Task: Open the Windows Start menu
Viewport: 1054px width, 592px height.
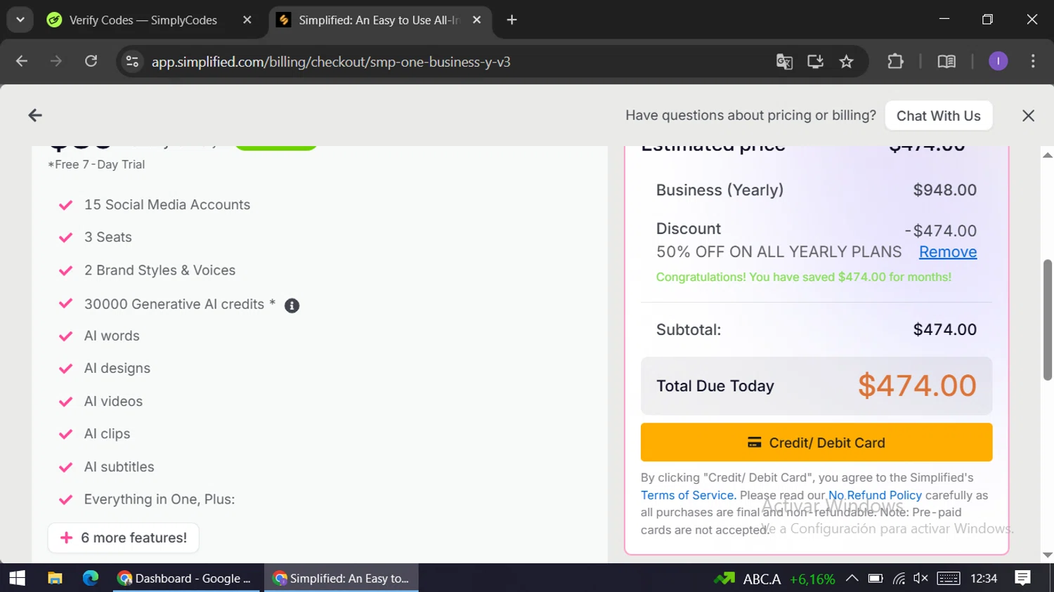Action: tap(17, 578)
